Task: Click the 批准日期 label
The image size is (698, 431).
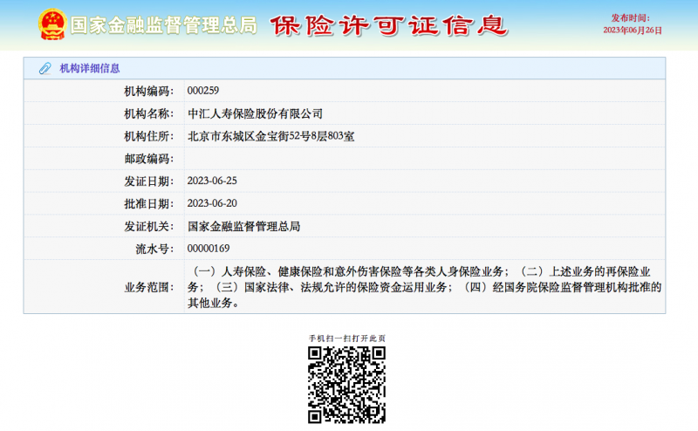Action: [148, 203]
